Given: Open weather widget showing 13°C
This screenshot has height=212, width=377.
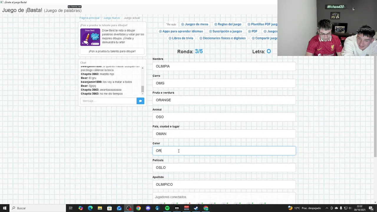Looking at the screenshot, I should (x=304, y=208).
